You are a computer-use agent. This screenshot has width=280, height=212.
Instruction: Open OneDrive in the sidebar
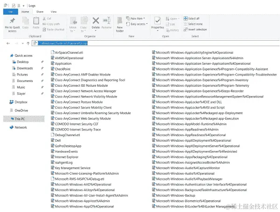pos(19,110)
